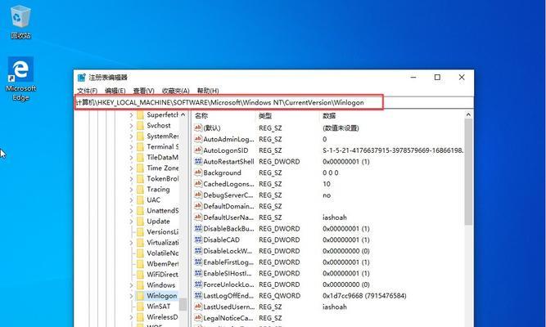
Task: Expand the Time Zones tree node
Action: (131, 168)
